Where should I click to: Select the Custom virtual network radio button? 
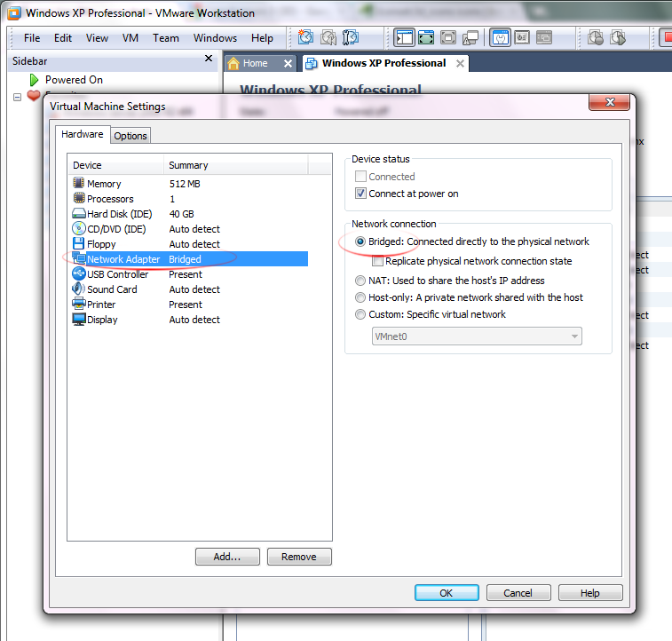coord(360,314)
